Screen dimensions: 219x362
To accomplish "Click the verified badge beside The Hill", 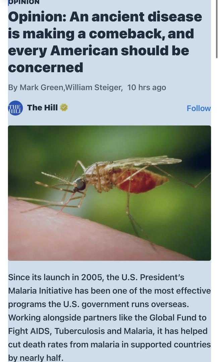I will point(64,108).
